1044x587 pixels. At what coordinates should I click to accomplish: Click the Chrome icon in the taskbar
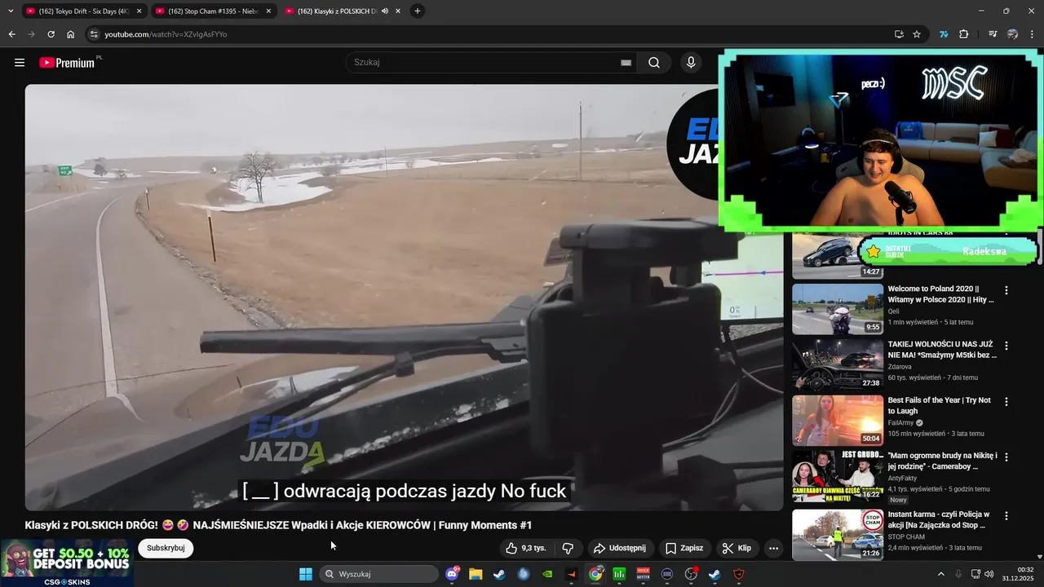click(x=595, y=574)
